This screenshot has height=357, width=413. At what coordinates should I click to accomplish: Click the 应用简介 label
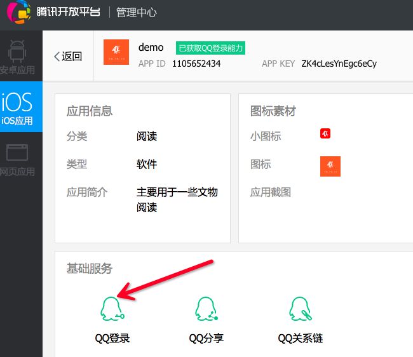pyautogui.click(x=87, y=192)
